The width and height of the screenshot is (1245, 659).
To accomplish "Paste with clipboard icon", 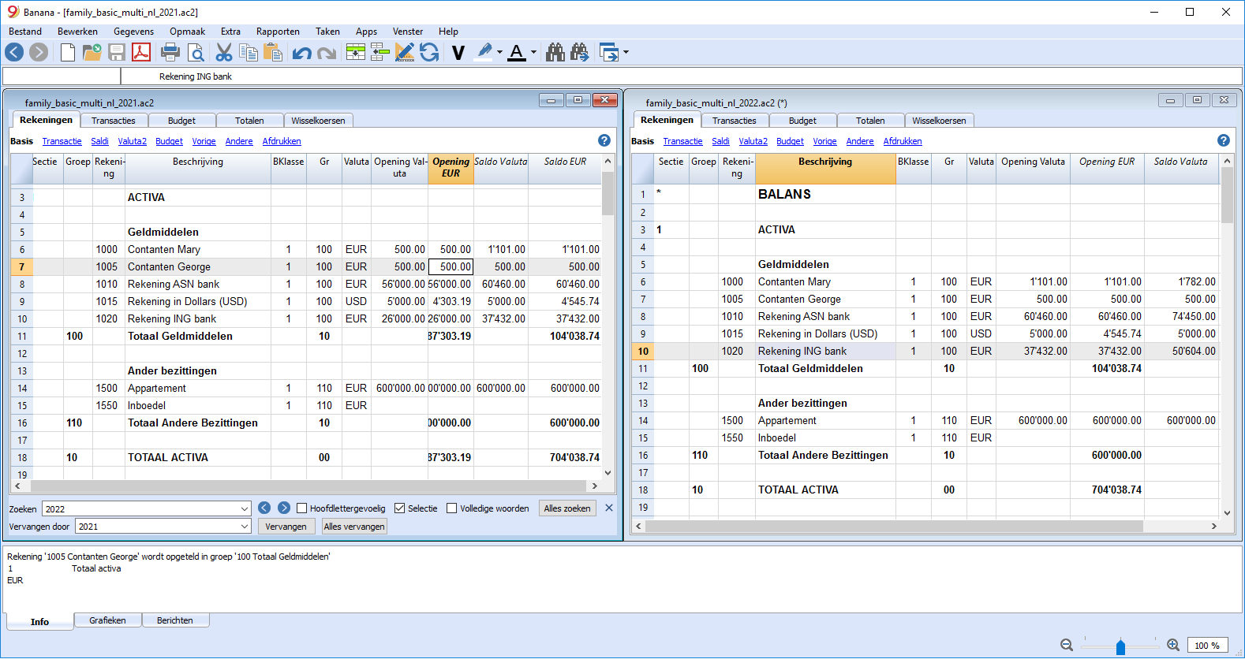I will pyautogui.click(x=273, y=53).
